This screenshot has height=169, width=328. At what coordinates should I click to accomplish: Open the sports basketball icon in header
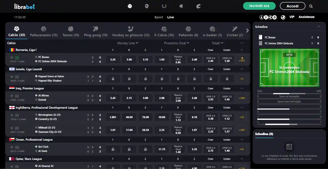[130, 6]
